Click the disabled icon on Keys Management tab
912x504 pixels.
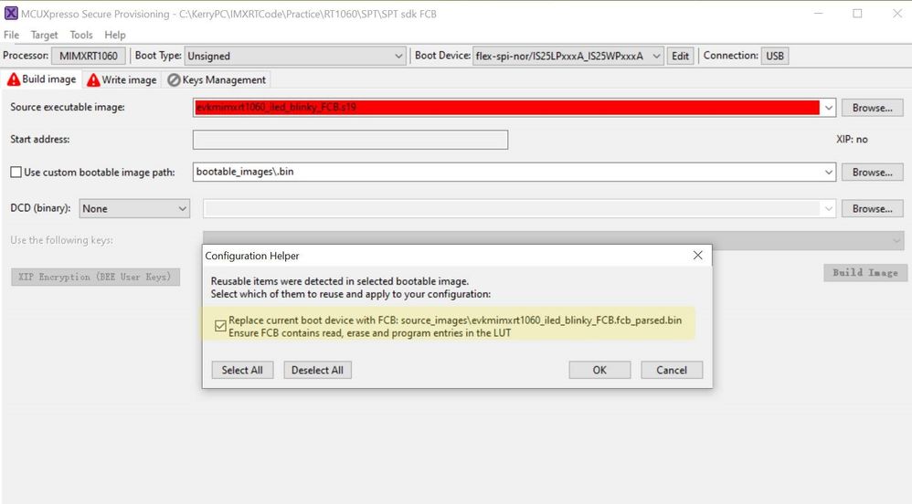point(174,80)
